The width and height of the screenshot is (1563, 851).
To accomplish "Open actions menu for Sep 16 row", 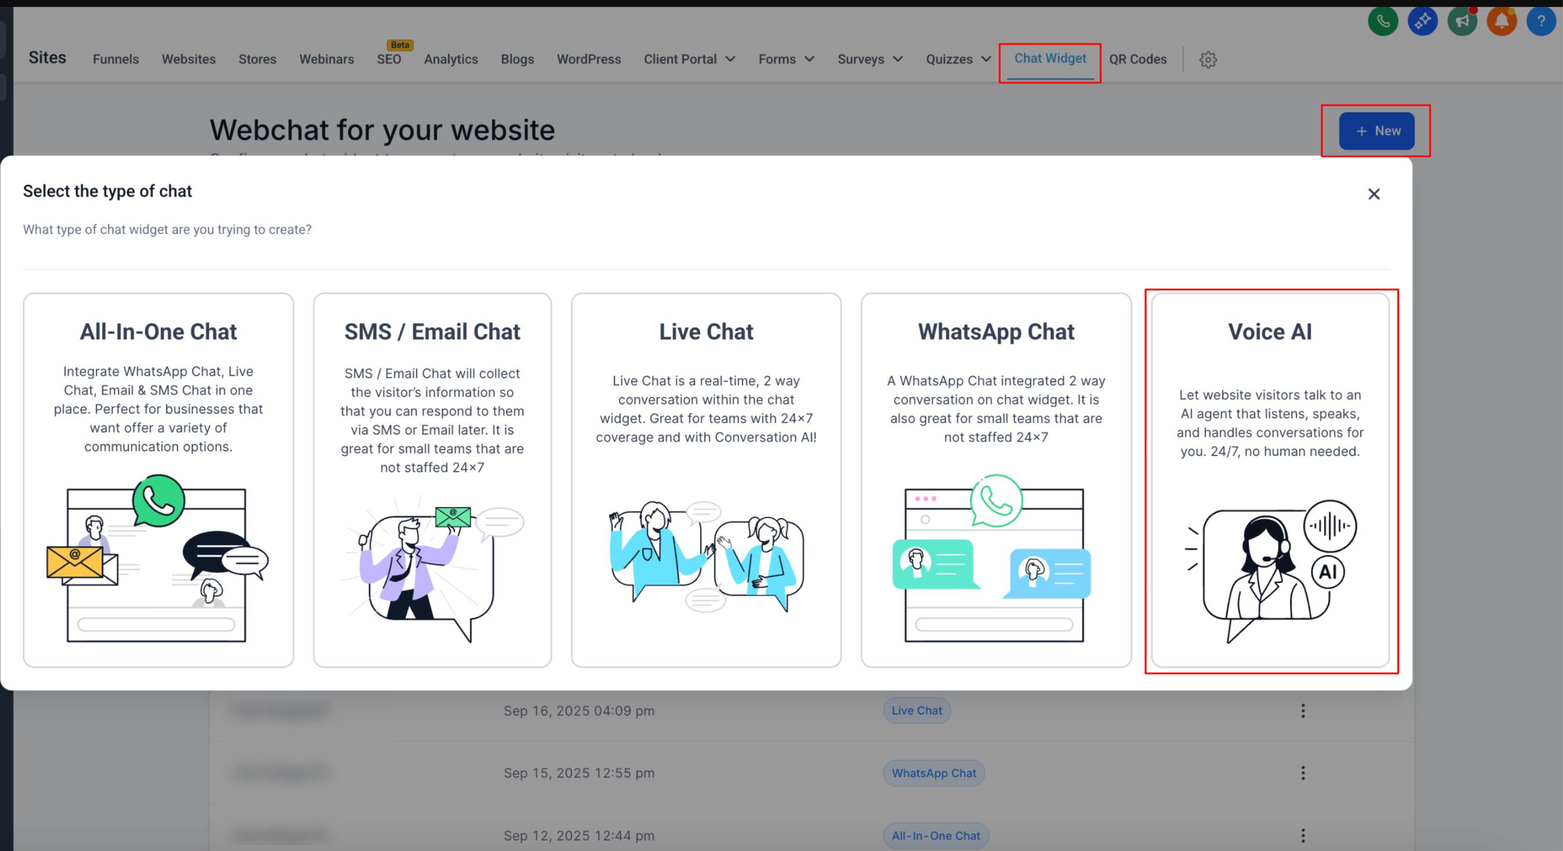I will 1303,710.
